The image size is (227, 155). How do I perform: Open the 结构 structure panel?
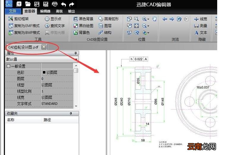pyautogui.click(x=105, y=33)
